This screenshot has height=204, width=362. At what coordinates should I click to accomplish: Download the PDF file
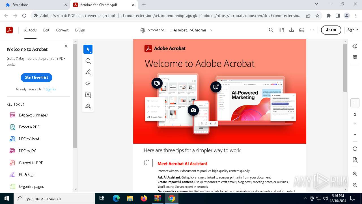tap(292, 30)
